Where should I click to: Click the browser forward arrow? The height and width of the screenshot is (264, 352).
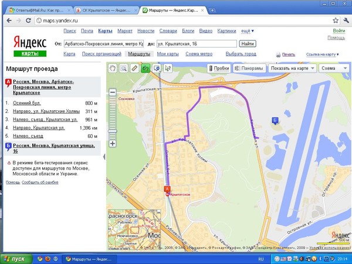point(19,21)
